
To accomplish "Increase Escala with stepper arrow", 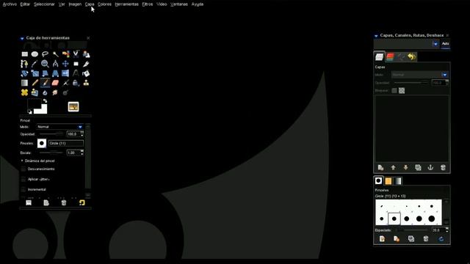I will tap(82, 152).
